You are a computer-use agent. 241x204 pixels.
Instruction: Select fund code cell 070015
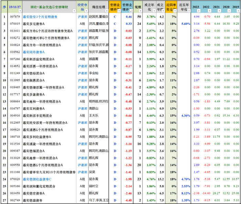click(15, 24)
